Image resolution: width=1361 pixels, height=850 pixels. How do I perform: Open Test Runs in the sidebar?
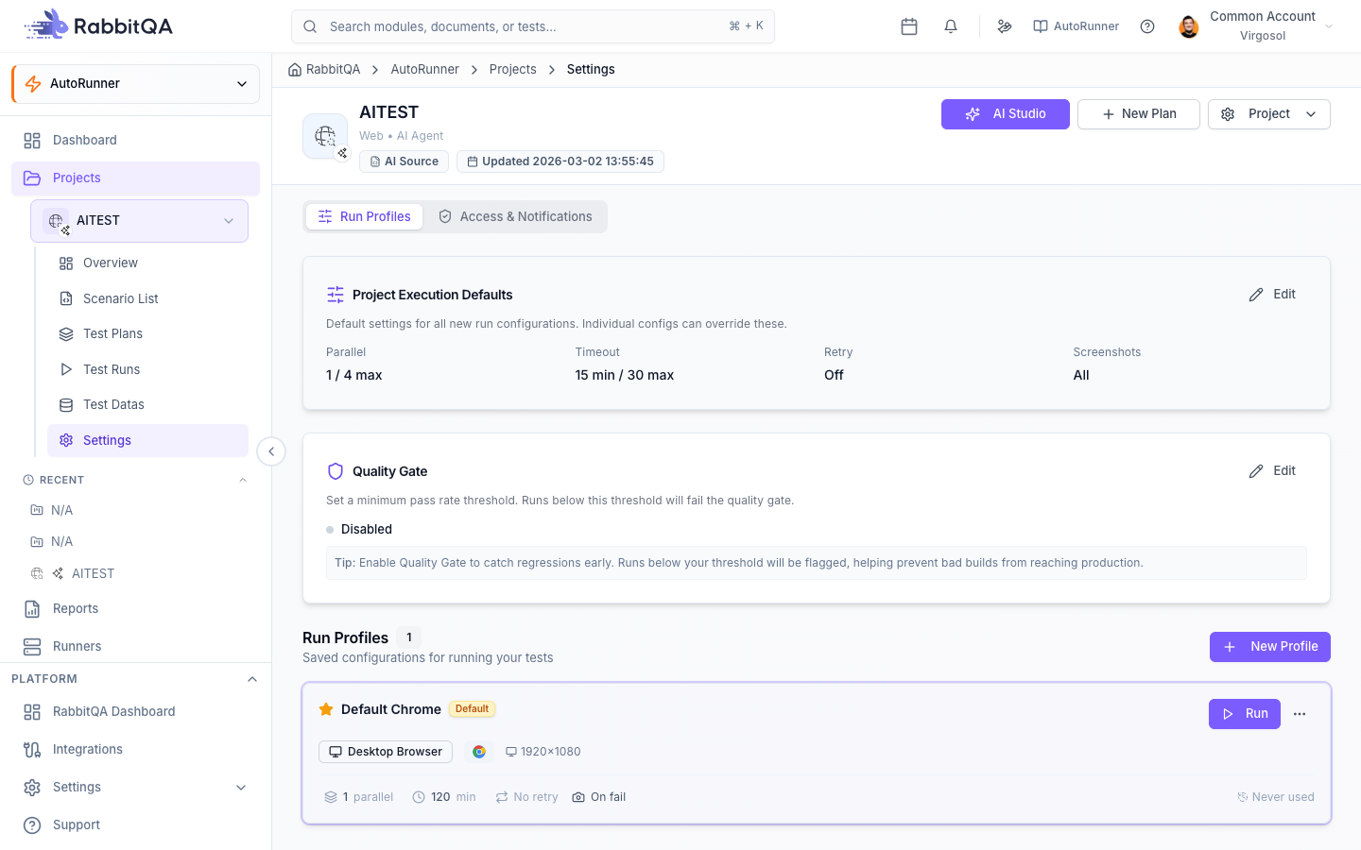point(147,369)
